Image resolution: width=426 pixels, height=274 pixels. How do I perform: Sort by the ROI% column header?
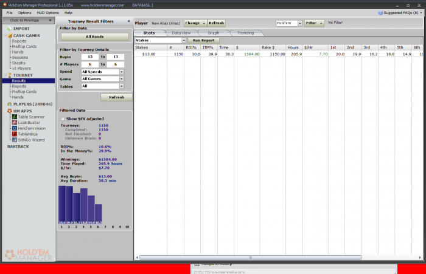[x=192, y=47]
